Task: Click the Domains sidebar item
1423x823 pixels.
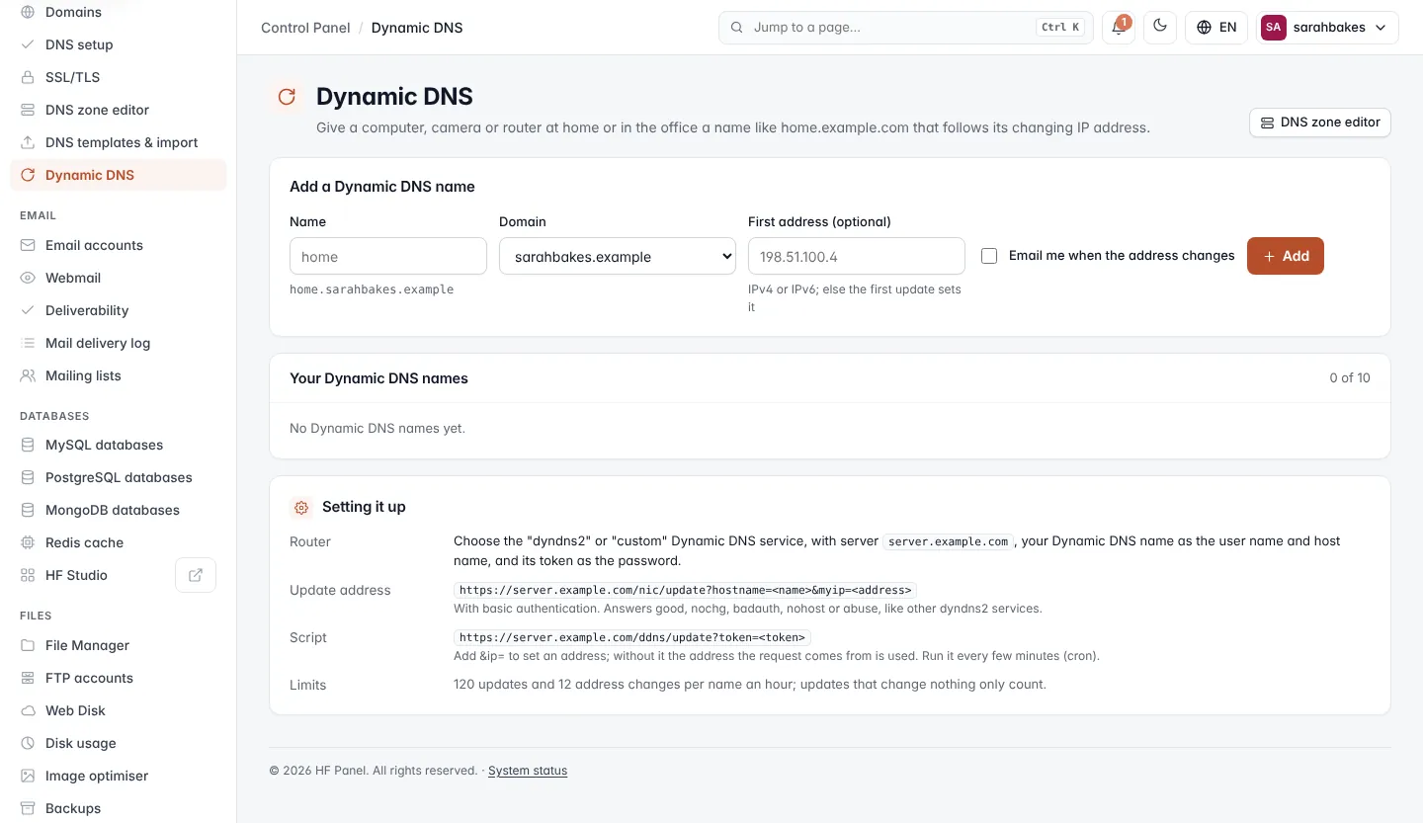Action: point(119,12)
